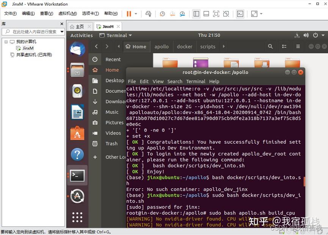The height and width of the screenshot is (235, 328).
Task: Close the 主页 tab
Action: [89, 27]
